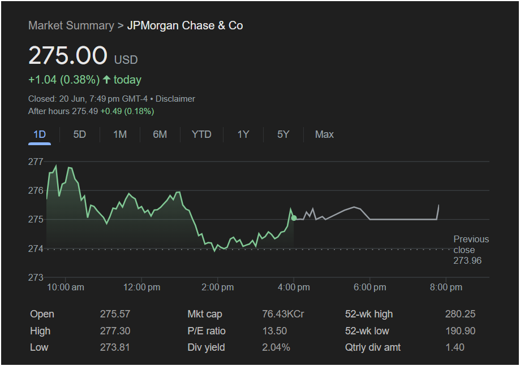Open the Max range tab

324,134
